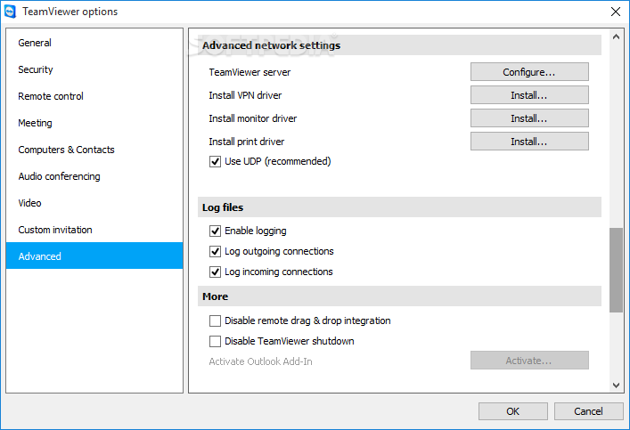Uncheck Use UDP (recommended) checkbox
Image resolution: width=630 pixels, height=430 pixels.
[x=215, y=161]
